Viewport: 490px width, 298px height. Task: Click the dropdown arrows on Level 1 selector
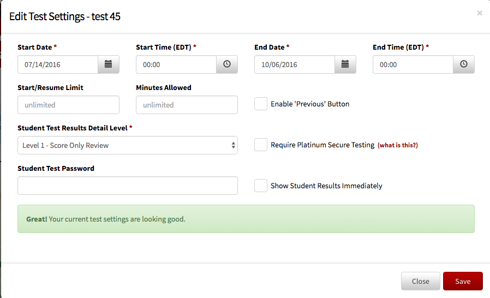(x=233, y=145)
